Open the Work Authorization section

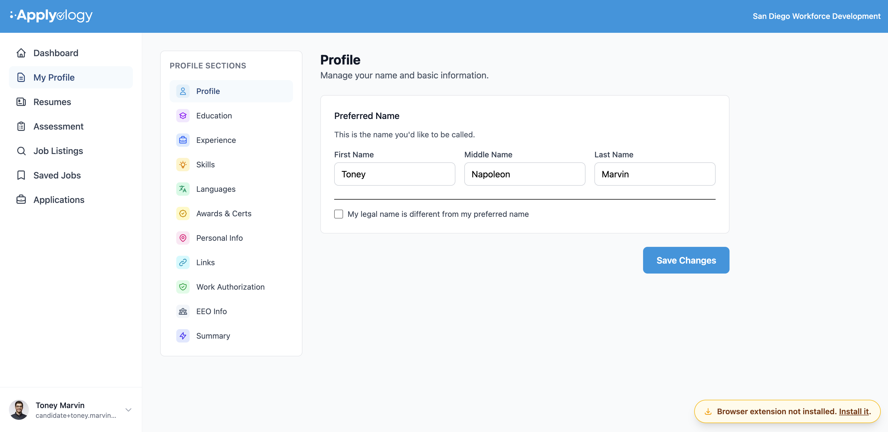tap(231, 287)
